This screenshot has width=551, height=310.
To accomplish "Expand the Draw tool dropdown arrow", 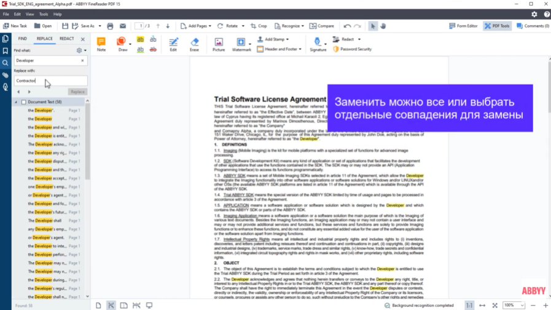I will [x=130, y=44].
